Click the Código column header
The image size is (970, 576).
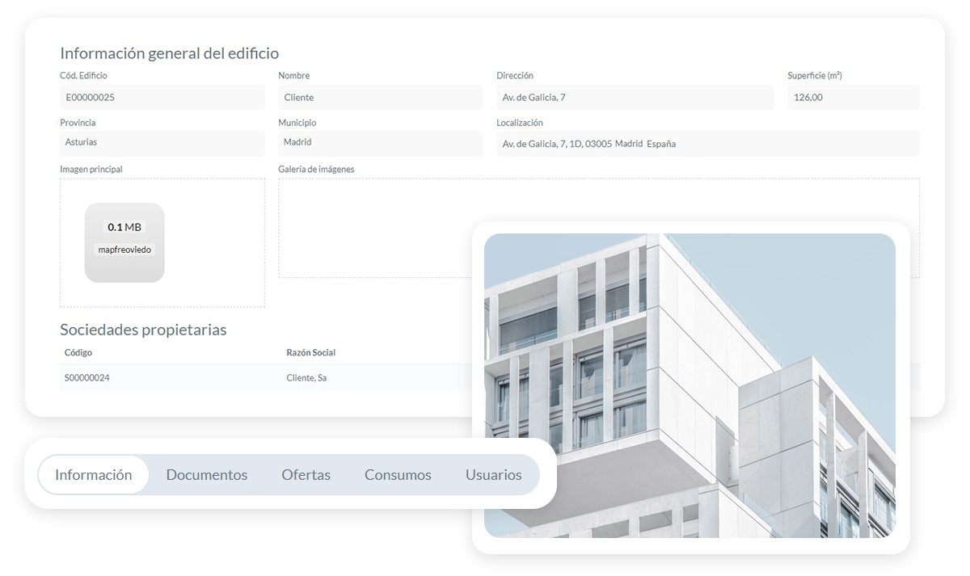coord(77,352)
